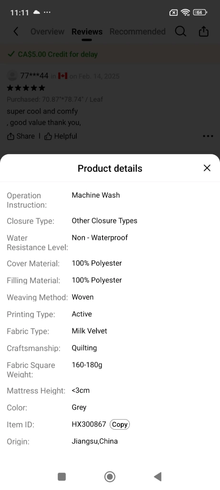Tap the Android back triangle button
This screenshot has height=490, width=220.
pyautogui.click(x=157, y=477)
